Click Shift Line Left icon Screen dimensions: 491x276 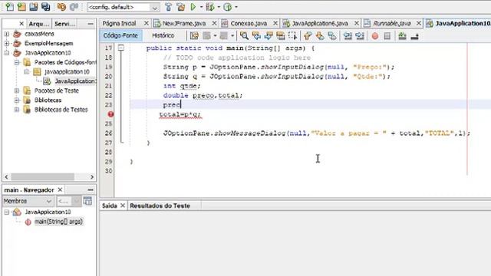point(348,36)
